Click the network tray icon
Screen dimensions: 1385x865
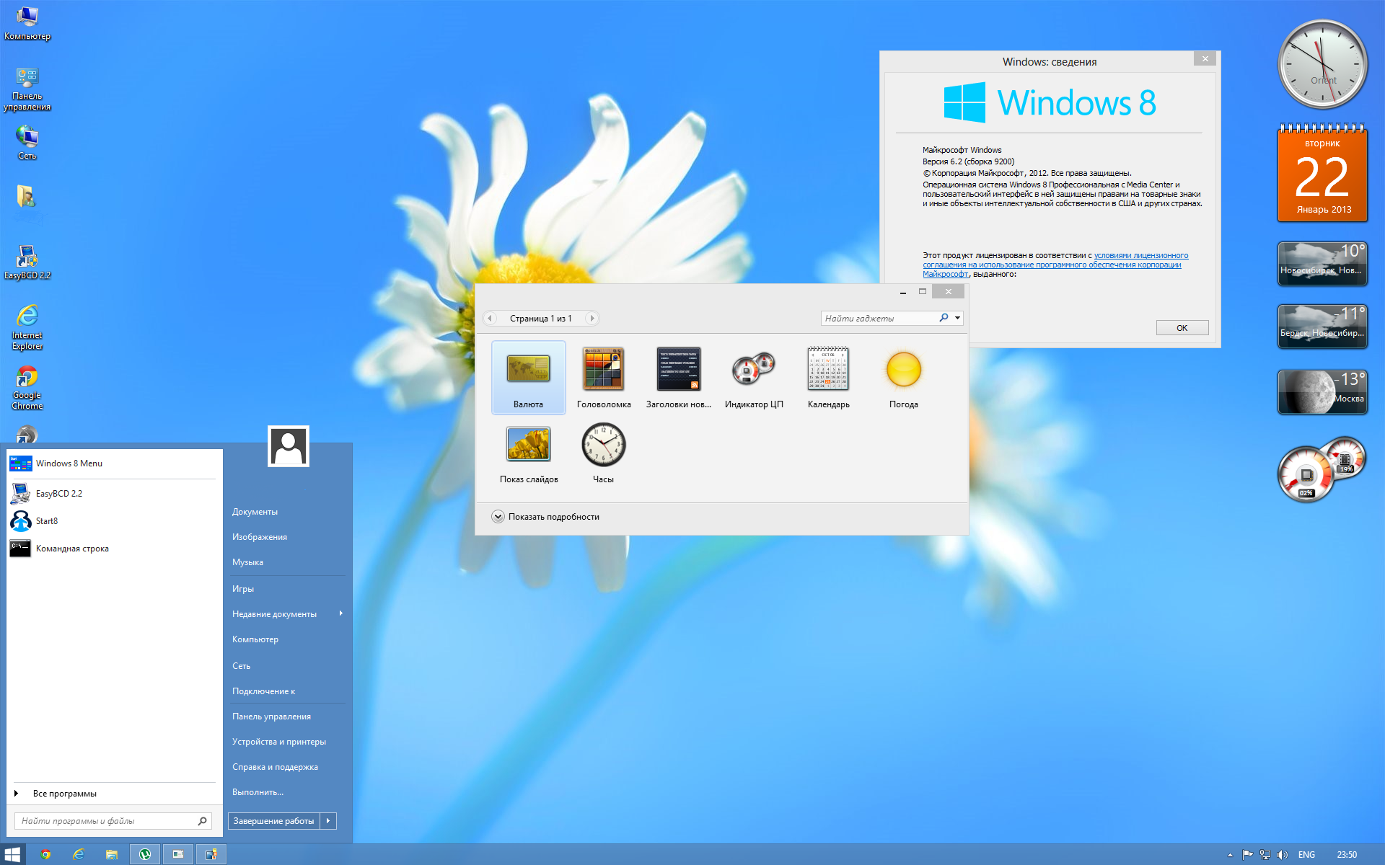click(1265, 855)
